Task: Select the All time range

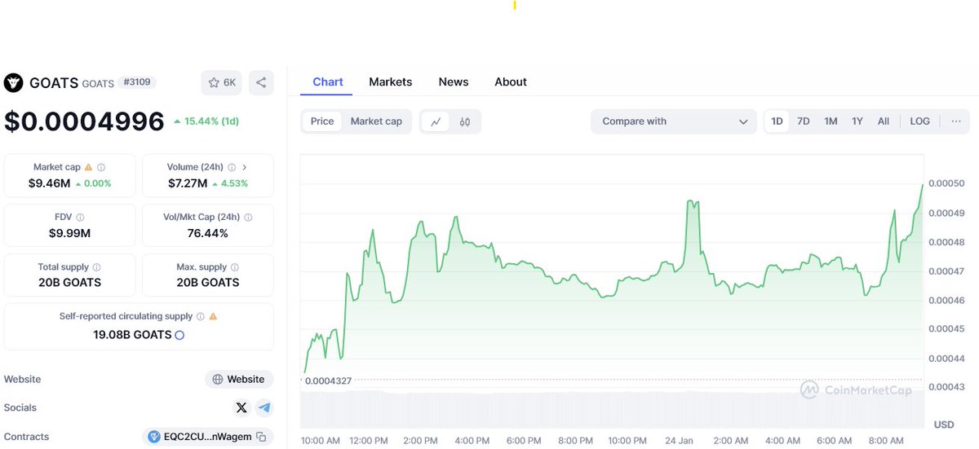Action: 884,121
